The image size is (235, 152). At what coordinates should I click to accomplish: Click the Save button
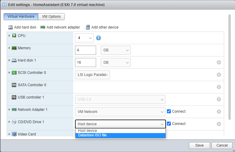pos(199,145)
